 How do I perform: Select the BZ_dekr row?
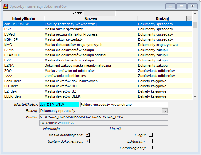pos(98,91)
